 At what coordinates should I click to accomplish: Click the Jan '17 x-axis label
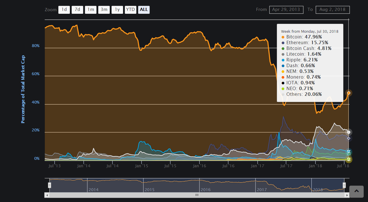point(258,166)
